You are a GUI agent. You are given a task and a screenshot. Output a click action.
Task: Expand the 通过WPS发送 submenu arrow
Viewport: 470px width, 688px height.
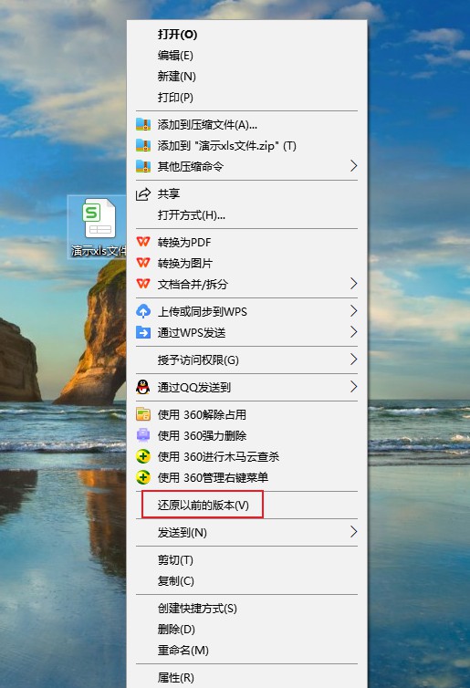coord(354,332)
